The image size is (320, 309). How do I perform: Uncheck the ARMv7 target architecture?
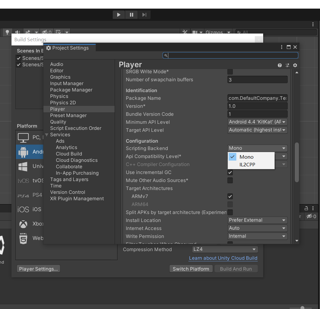230,196
